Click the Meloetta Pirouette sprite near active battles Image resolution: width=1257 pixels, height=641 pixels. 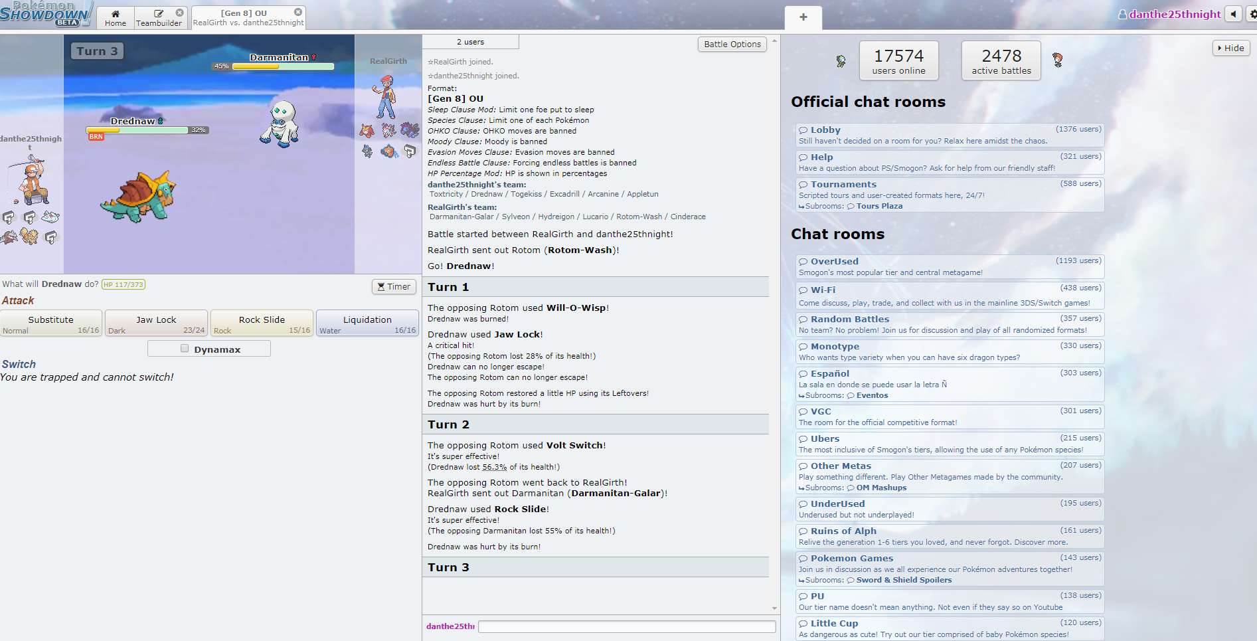coord(1058,60)
